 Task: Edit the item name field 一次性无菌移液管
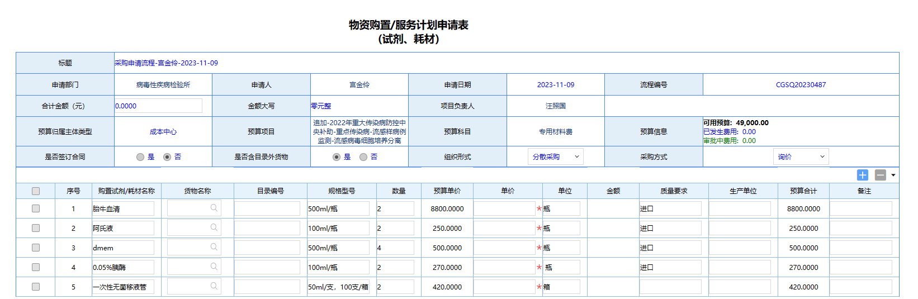click(x=123, y=287)
